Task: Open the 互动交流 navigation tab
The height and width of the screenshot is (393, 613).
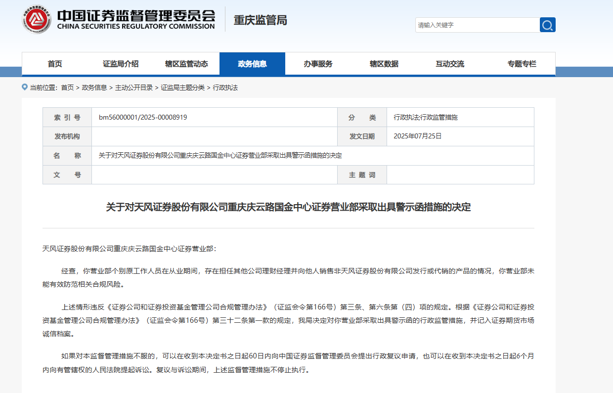Action: pyautogui.click(x=450, y=64)
